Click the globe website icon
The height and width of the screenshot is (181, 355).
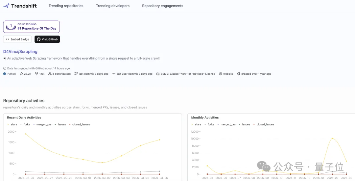(x=221, y=74)
